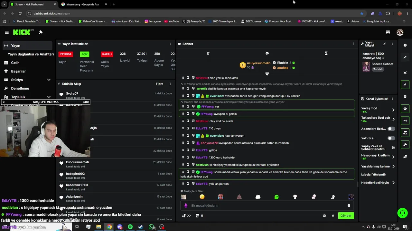Select Yayın in the left sidebar
Image resolution: width=412 pixels, height=231 pixels.
point(27,46)
